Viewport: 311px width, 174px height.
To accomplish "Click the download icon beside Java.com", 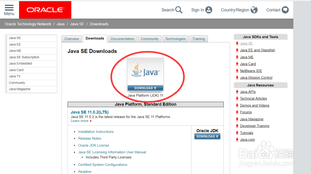I will tap(237, 139).
